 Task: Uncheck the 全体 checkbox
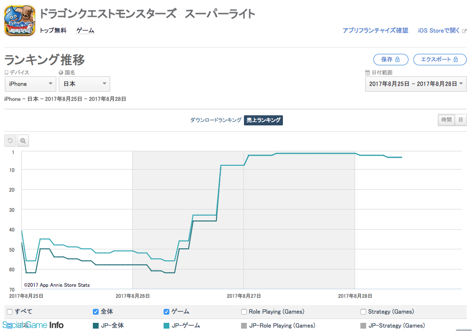tap(96, 312)
